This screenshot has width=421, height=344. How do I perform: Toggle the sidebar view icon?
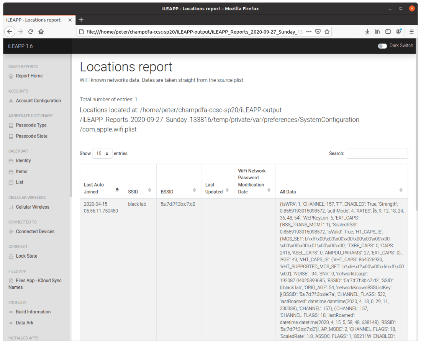tap(388, 32)
